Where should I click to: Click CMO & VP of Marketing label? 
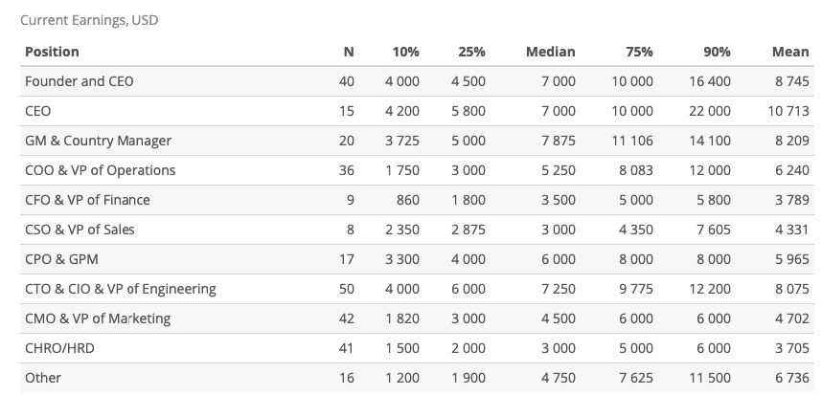click(x=98, y=318)
